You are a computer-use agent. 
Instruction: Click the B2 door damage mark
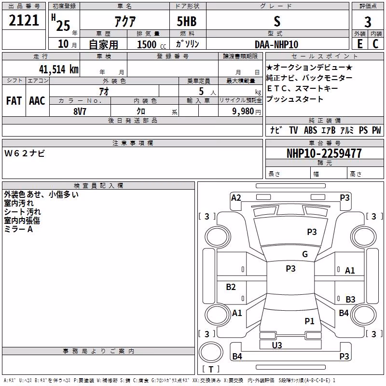coord(231,287)
